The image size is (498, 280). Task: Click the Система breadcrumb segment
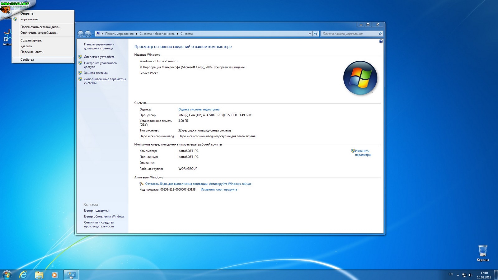tap(186, 34)
